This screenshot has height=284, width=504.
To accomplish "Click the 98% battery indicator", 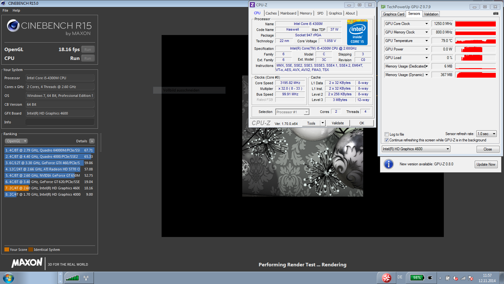I will point(417,278).
